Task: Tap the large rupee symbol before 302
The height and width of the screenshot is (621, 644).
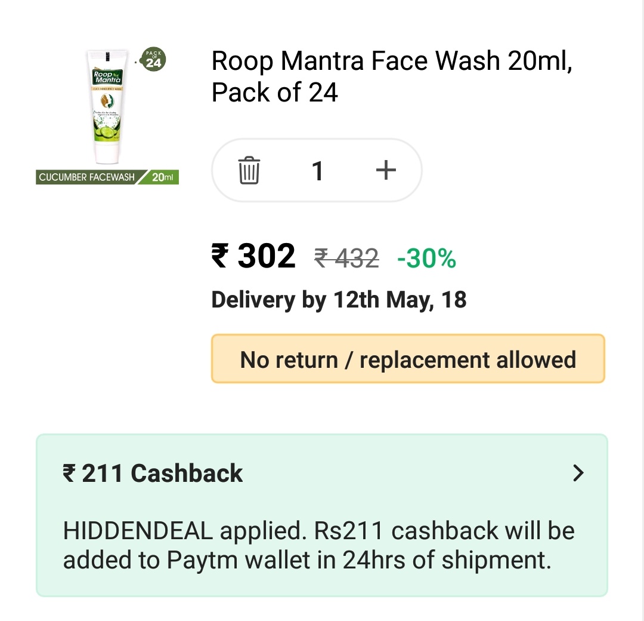Action: coord(220,256)
